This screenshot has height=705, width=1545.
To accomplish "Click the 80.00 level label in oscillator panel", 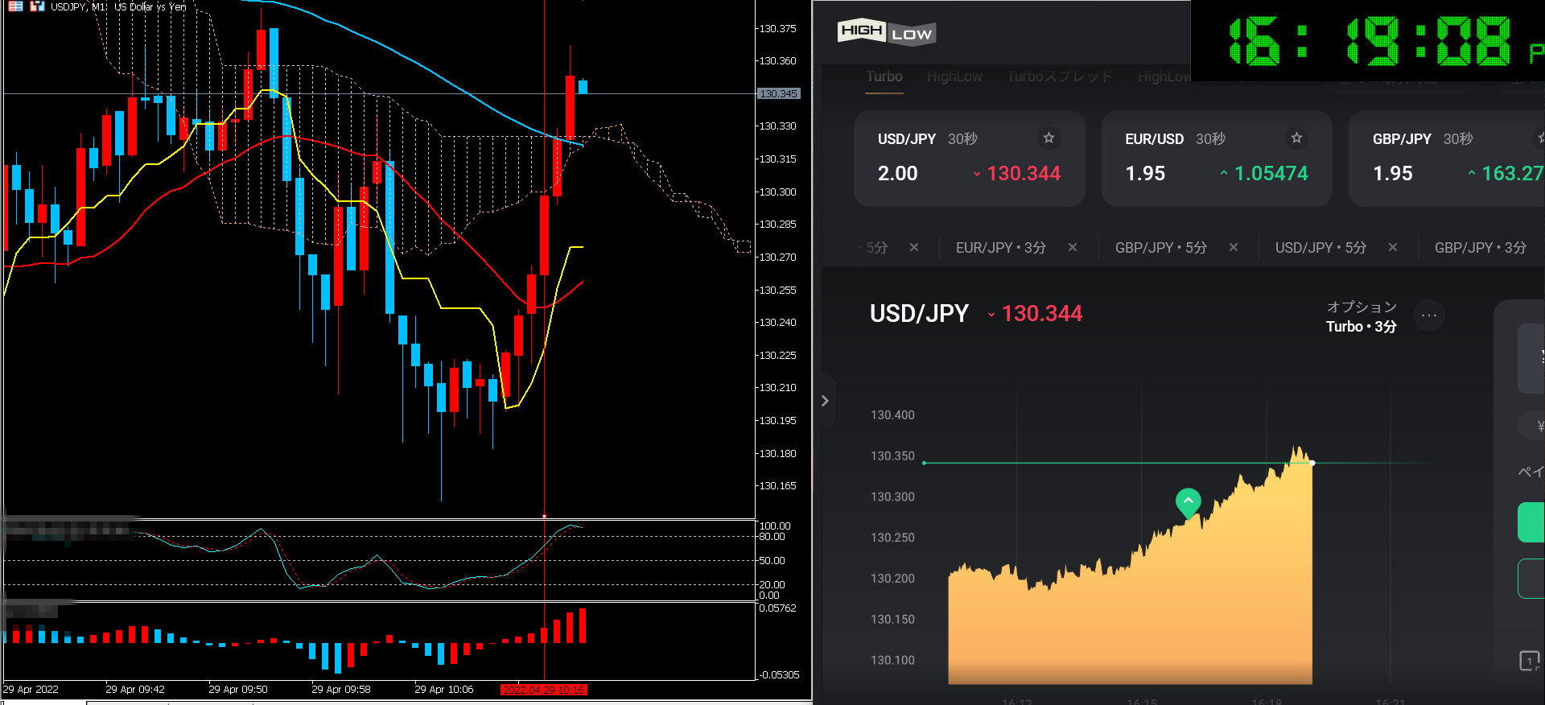I will tap(772, 537).
